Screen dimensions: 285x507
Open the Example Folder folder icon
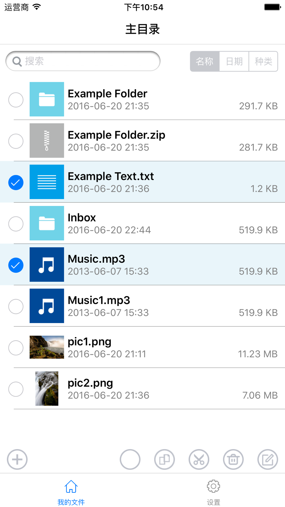tap(47, 99)
